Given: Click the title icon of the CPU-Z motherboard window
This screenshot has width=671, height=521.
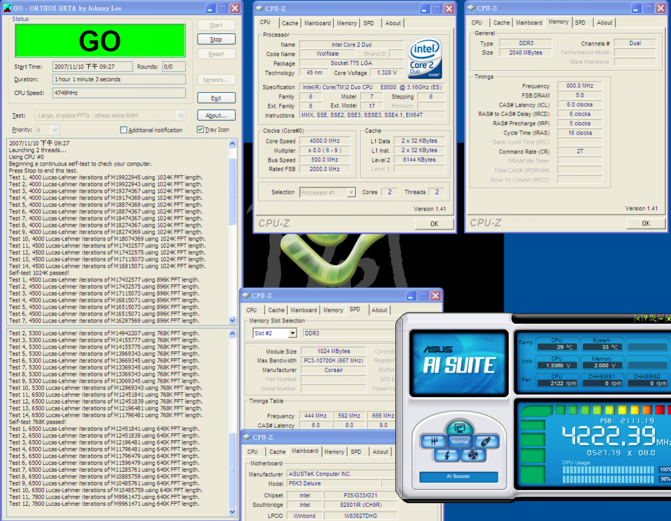Looking at the screenshot, I should click(x=246, y=437).
